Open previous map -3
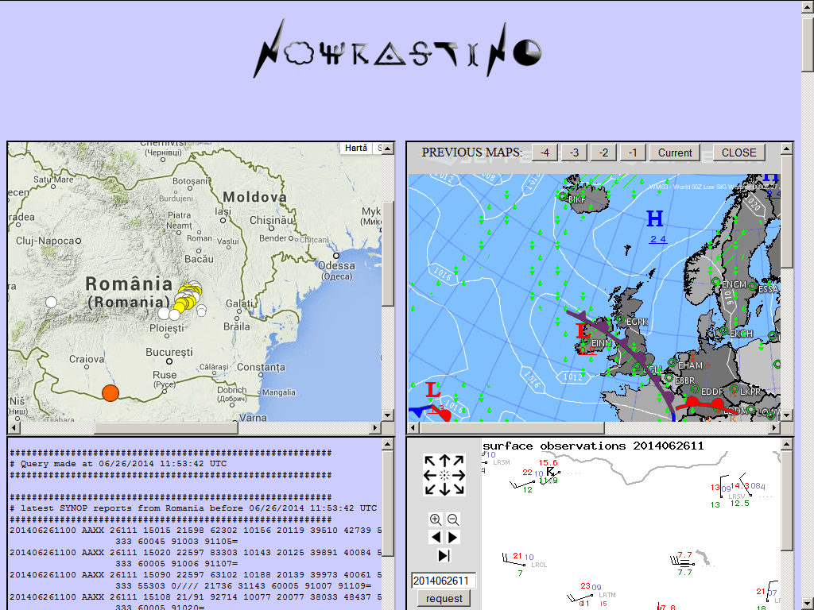This screenshot has width=814, height=610. [x=574, y=152]
